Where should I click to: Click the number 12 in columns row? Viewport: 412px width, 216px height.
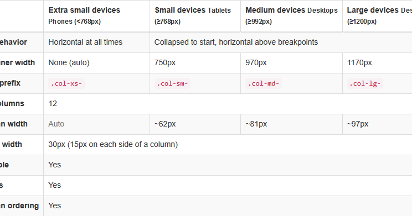53,103
